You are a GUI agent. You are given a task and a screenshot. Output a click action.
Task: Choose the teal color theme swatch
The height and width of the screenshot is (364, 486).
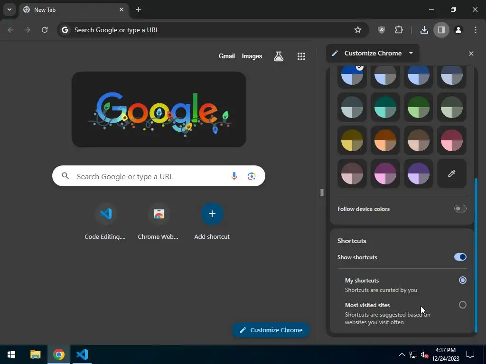click(x=385, y=107)
